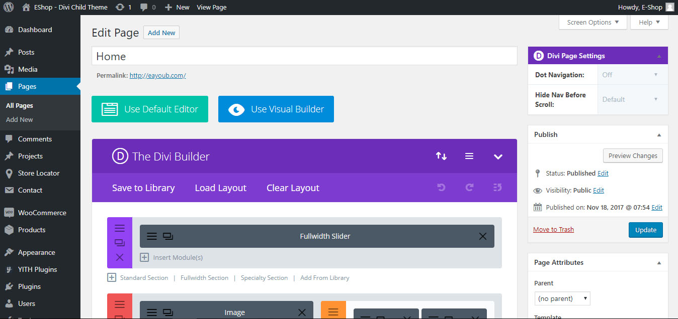Open Dot Navigation dropdown
This screenshot has height=319, width=678.
tap(632, 75)
